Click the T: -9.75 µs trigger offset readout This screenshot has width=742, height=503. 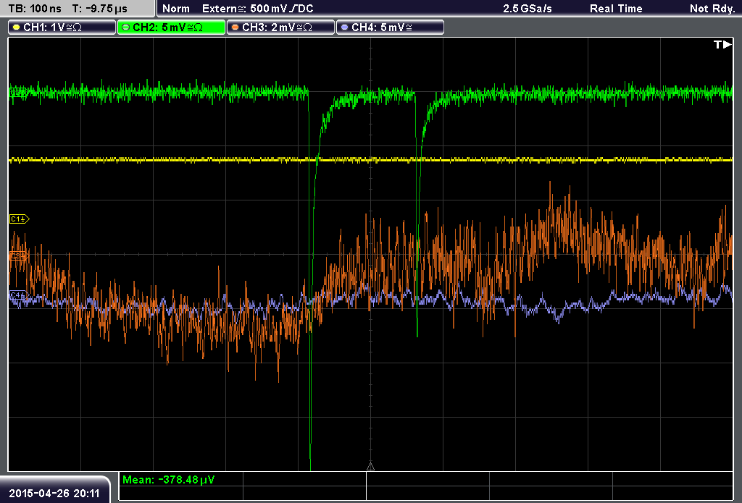tap(100, 9)
